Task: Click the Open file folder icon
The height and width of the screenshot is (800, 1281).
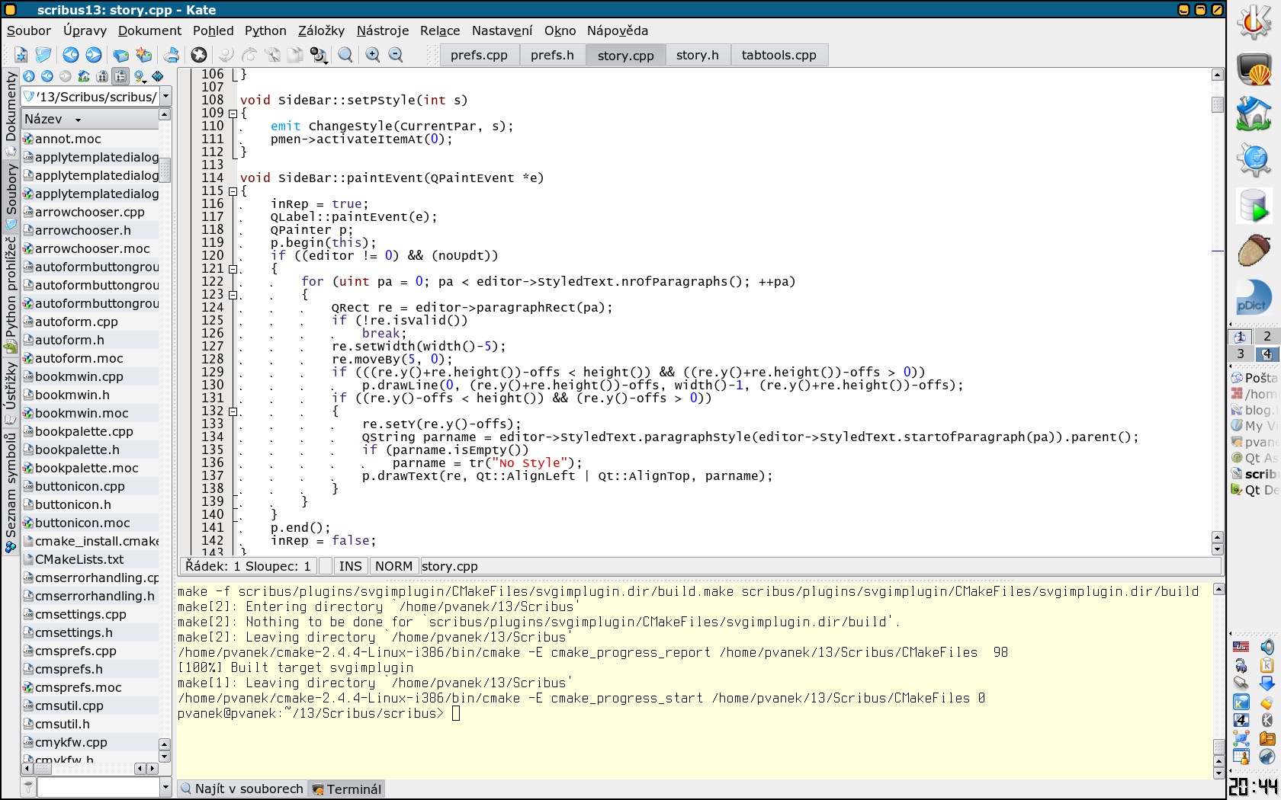Action: point(43,55)
